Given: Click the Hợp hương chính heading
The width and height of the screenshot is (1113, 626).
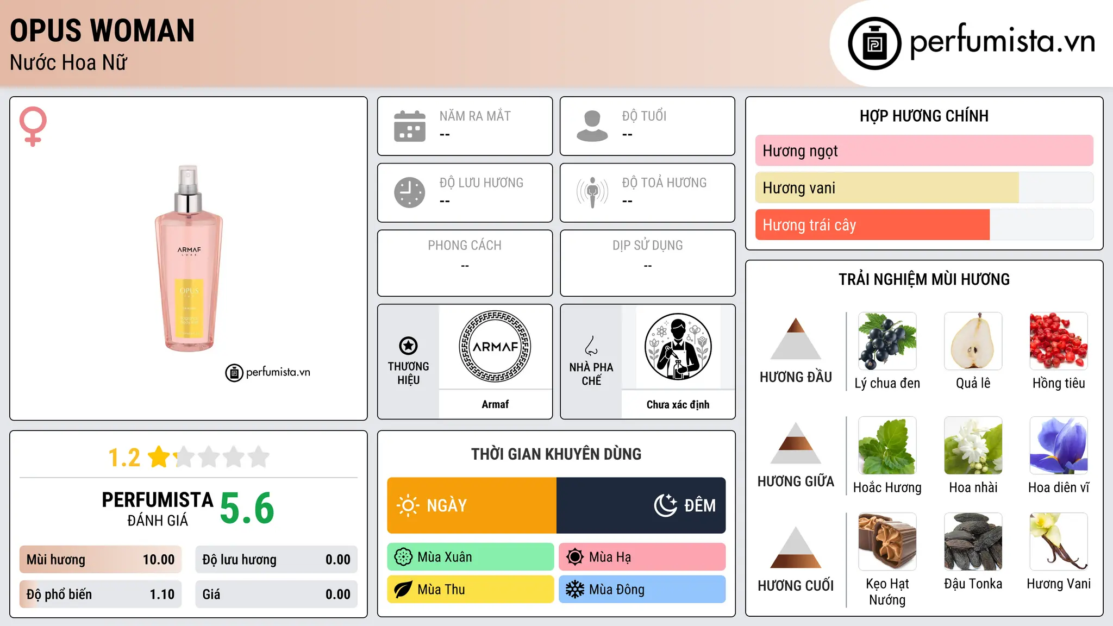Looking at the screenshot, I should (x=924, y=116).
